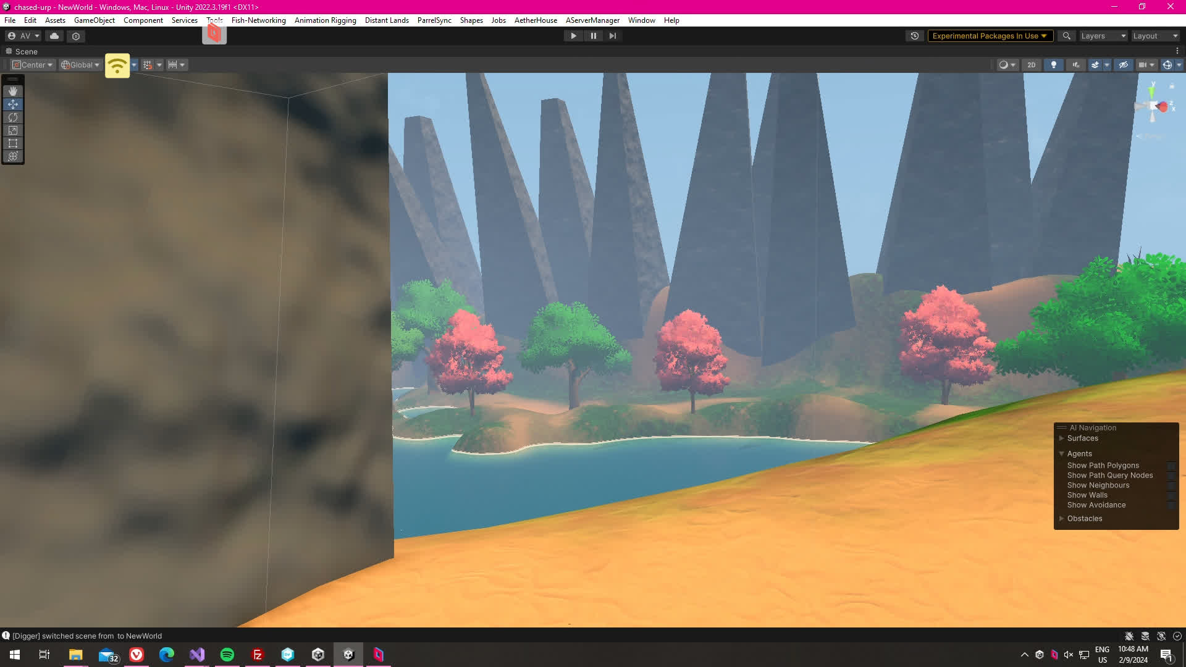Open the GameObject menu

(94, 20)
